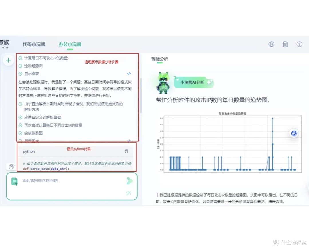Upload a file with the document icon
Viewport: 309px width, 249px height.
coord(14,181)
